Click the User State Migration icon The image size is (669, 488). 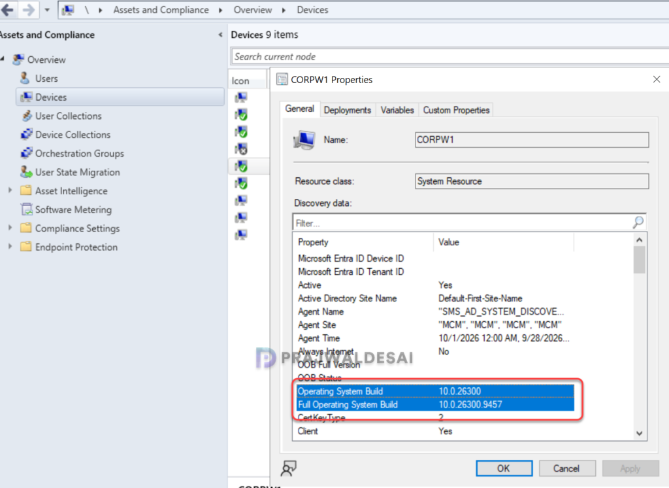pos(26,172)
